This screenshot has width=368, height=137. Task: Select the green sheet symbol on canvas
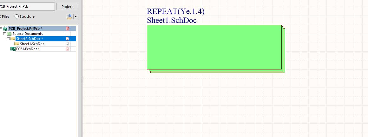coord(214,47)
